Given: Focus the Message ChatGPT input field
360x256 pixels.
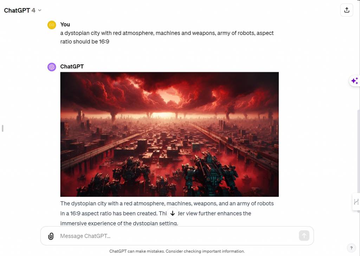Looking at the screenshot, I should pyautogui.click(x=177, y=236).
